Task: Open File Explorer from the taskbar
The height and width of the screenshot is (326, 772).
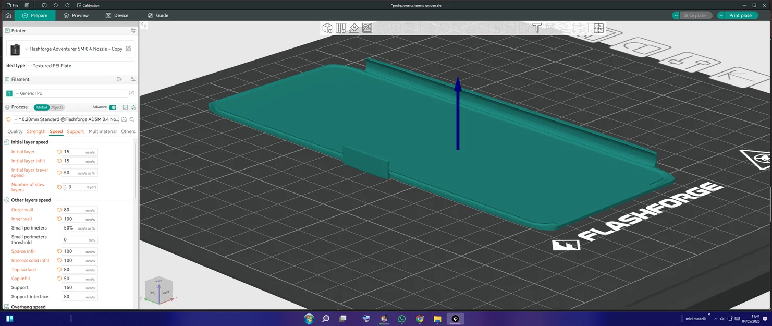Action: 437,319
